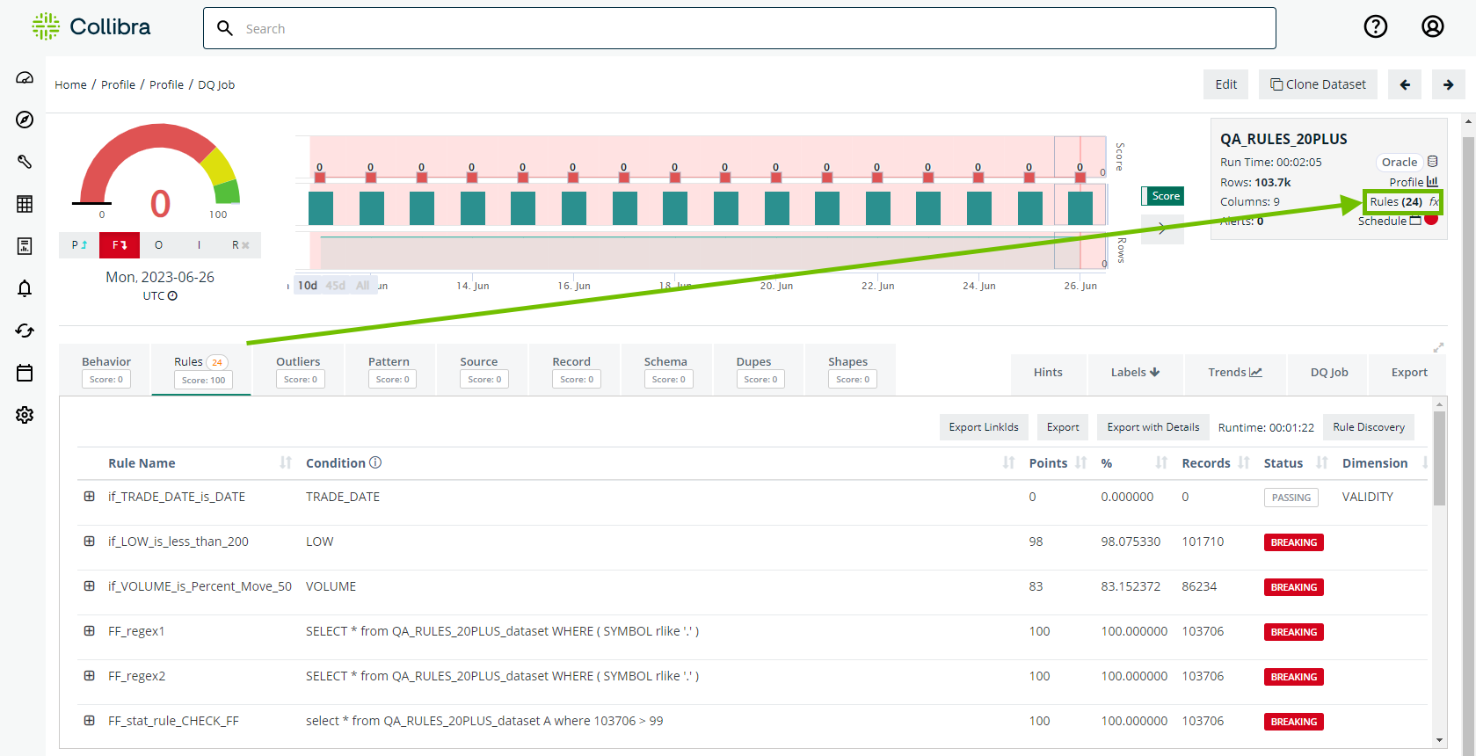Select the 10d time range option
The image size is (1476, 756).
(307, 286)
